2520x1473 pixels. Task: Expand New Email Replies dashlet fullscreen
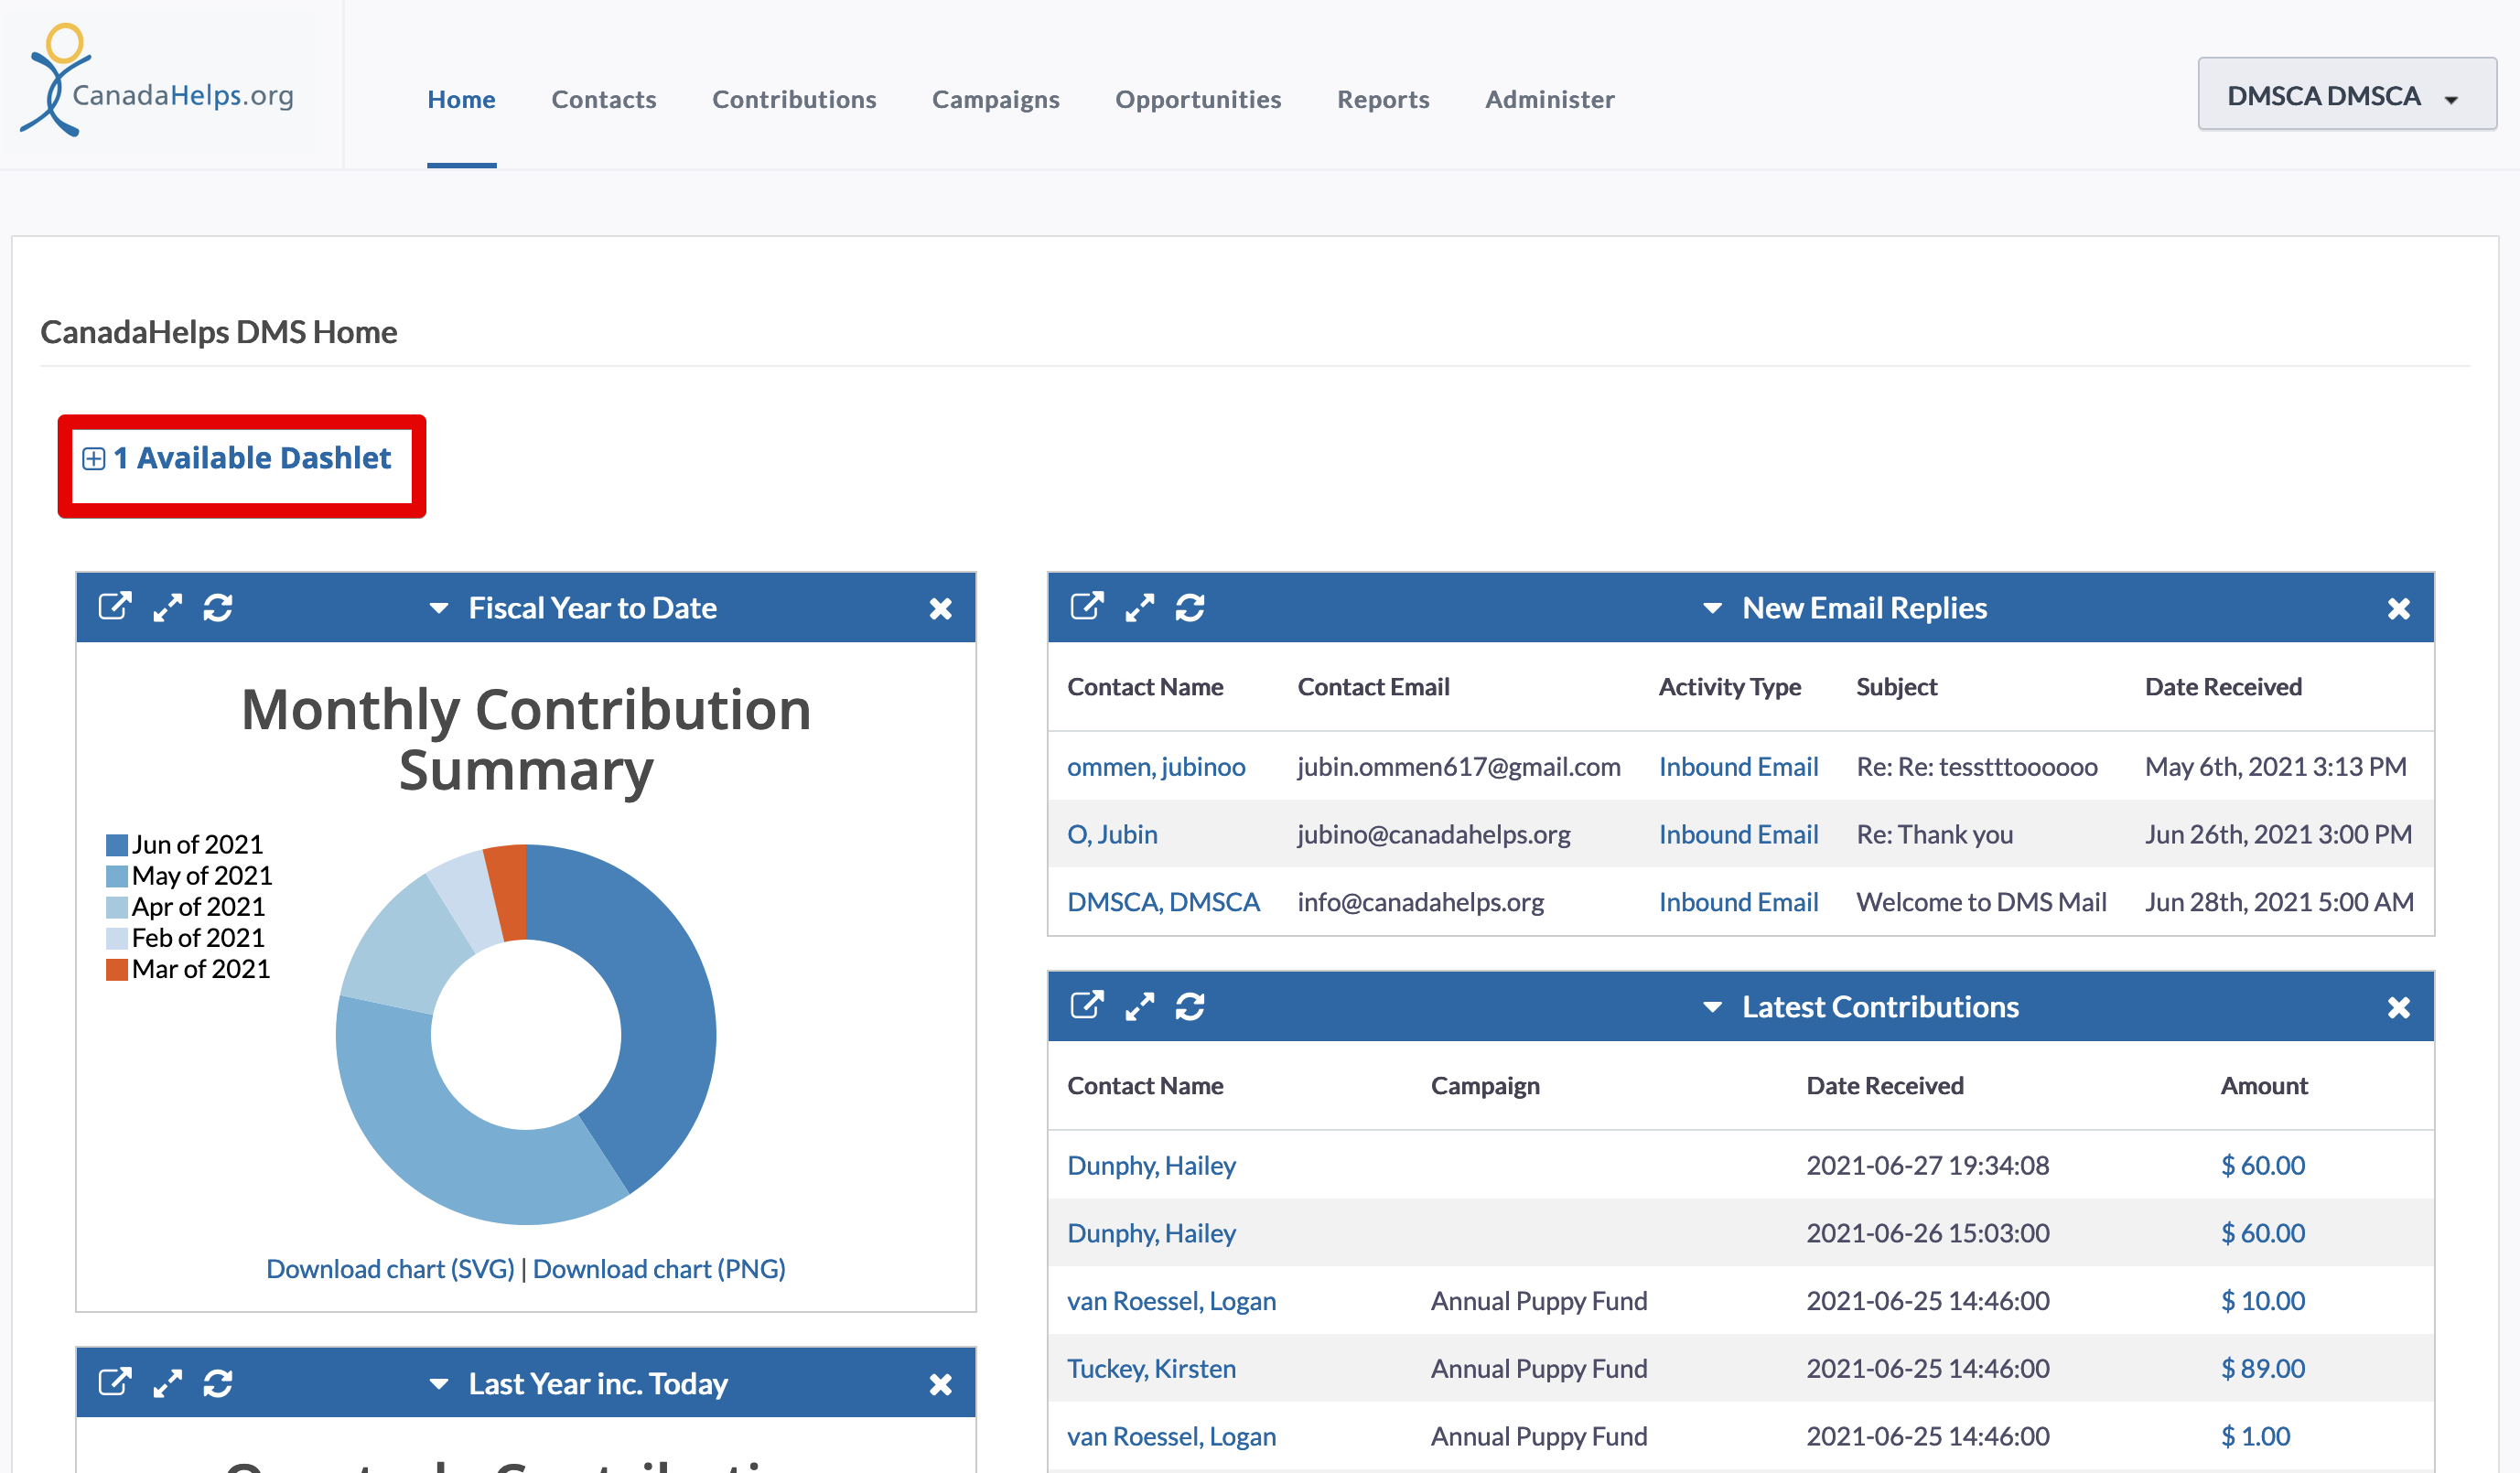pyautogui.click(x=1140, y=607)
